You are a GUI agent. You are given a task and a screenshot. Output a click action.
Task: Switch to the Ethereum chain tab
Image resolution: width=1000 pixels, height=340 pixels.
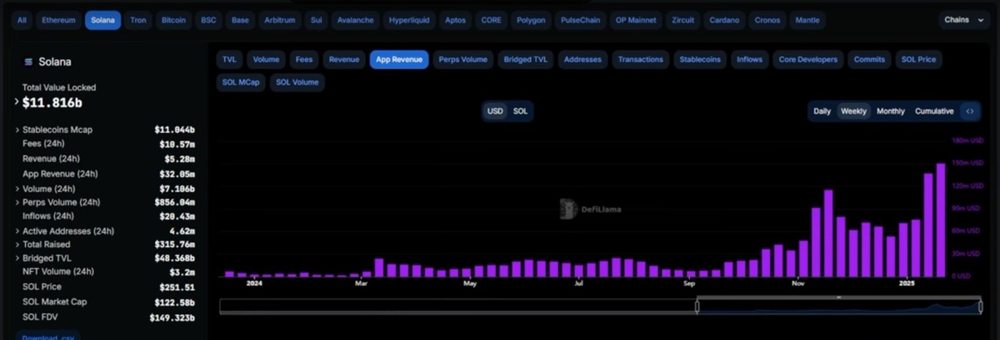[x=58, y=20]
